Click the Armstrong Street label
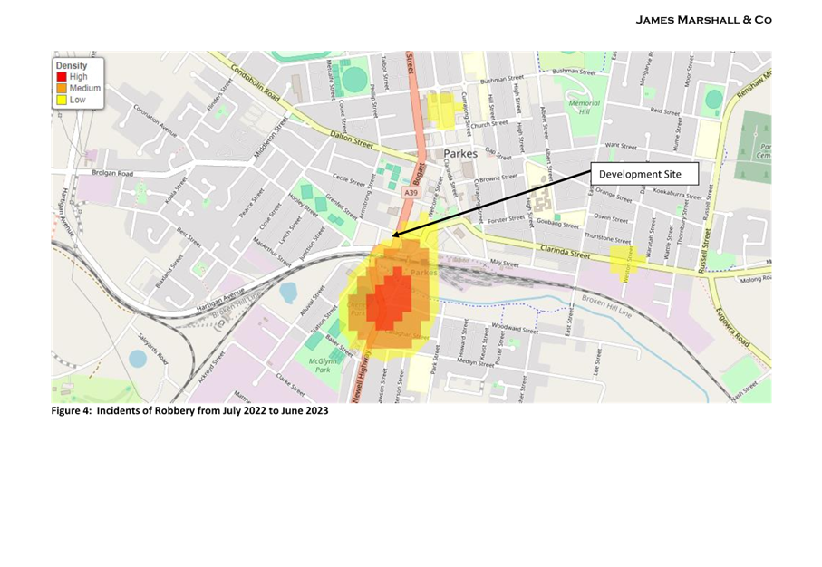The image size is (822, 567). pos(369,195)
